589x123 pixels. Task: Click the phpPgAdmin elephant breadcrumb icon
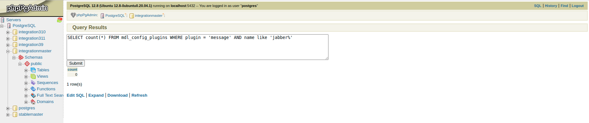click(73, 15)
